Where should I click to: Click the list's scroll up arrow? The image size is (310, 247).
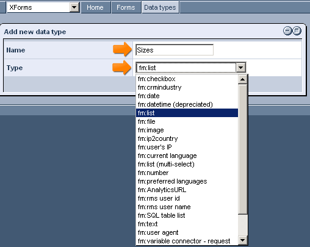tap(242, 79)
